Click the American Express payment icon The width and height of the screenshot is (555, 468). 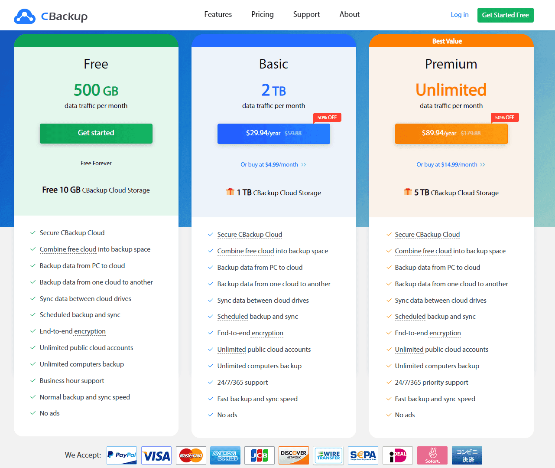pos(225,455)
